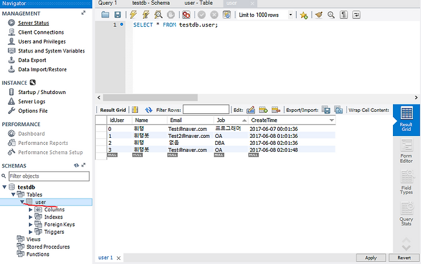Collapse the testdb schema node
This screenshot has height=264, width=421.
tap(5, 187)
